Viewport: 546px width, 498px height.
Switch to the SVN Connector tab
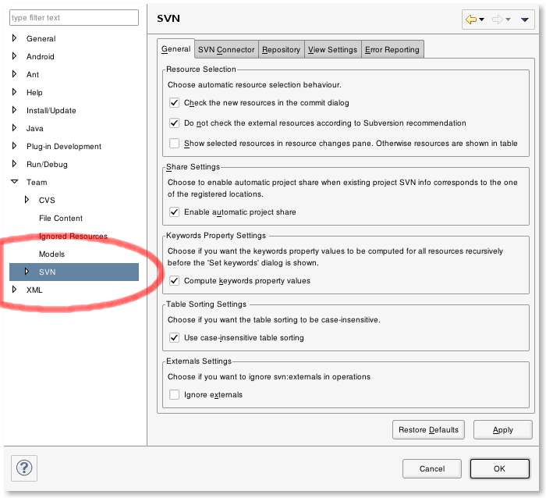point(226,50)
